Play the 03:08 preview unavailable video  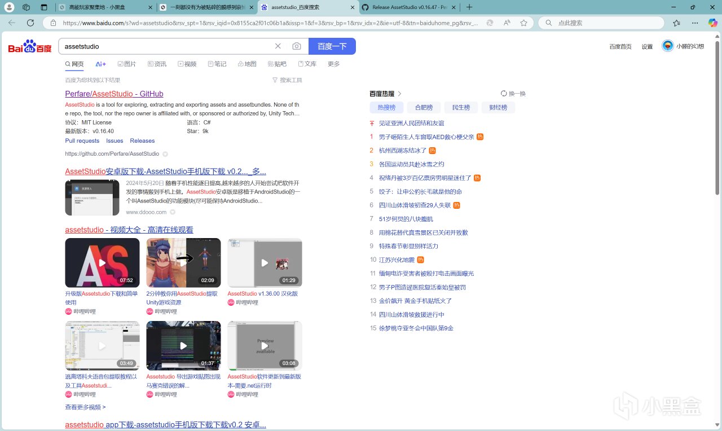pos(265,346)
